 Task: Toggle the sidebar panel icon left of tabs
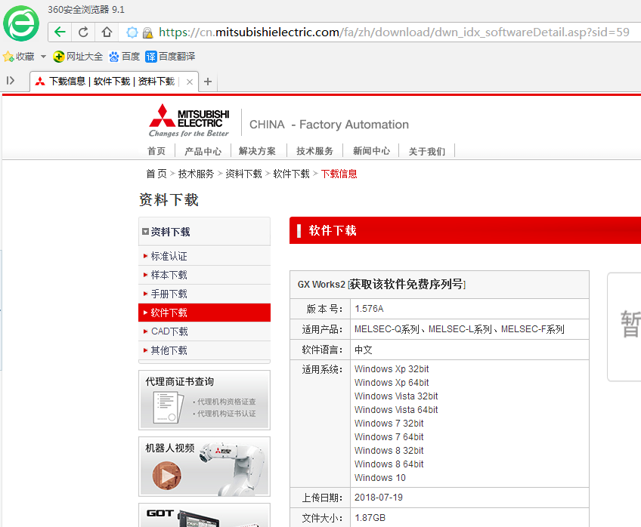pyautogui.click(x=11, y=81)
